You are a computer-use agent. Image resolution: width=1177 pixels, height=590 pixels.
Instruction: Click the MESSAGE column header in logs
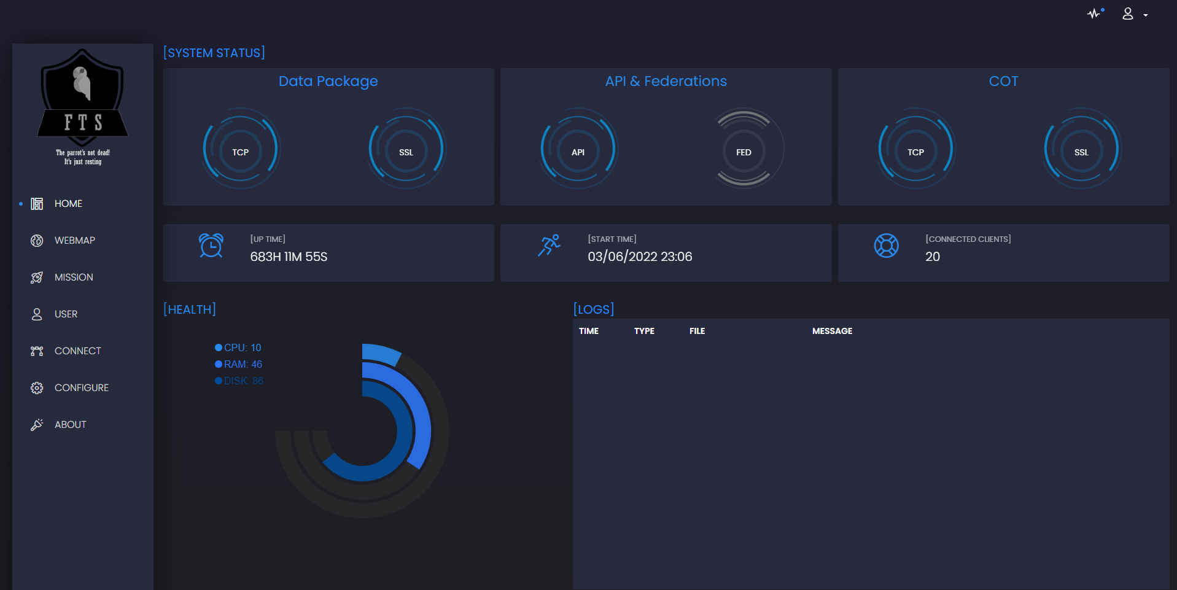point(832,331)
